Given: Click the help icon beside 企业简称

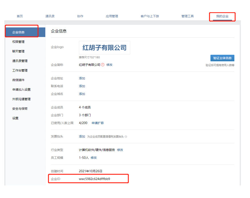Looking at the screenshot, I should [x=103, y=65].
